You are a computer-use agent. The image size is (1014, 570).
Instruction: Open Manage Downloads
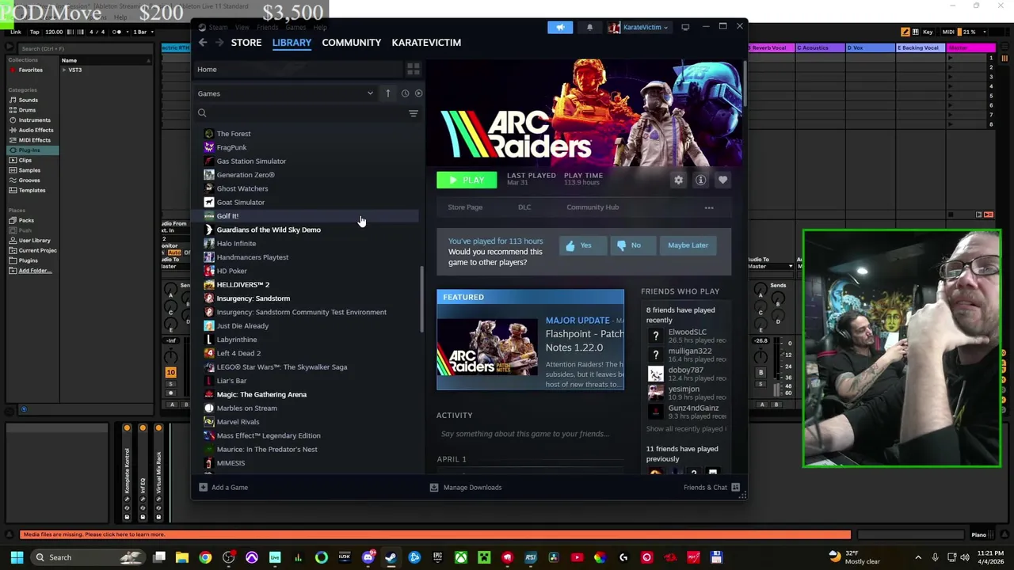point(466,487)
